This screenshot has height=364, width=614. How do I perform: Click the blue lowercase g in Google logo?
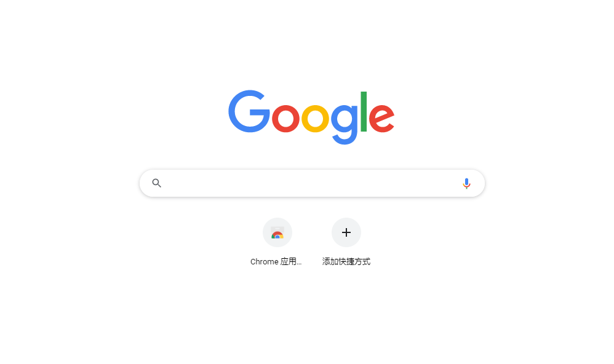tap(345, 124)
